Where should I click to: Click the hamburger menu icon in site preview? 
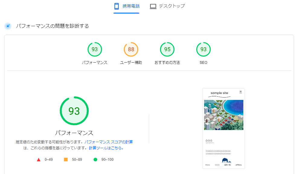coord(241,92)
